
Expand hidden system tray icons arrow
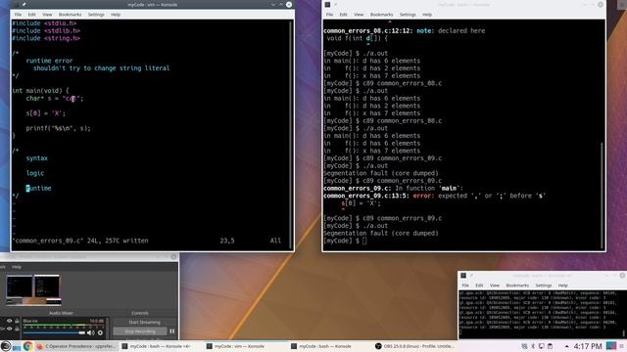566,346
